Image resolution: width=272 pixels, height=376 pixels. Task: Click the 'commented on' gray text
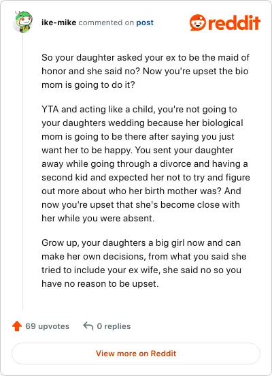point(106,22)
